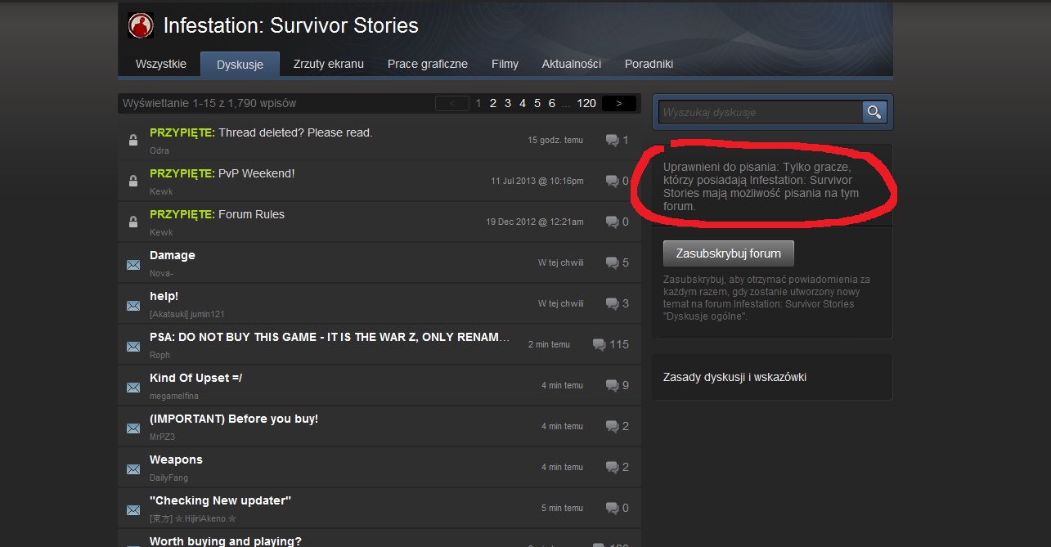This screenshot has width=1051, height=547.
Task: Open the 'Weapons' thread
Action: pos(176,460)
